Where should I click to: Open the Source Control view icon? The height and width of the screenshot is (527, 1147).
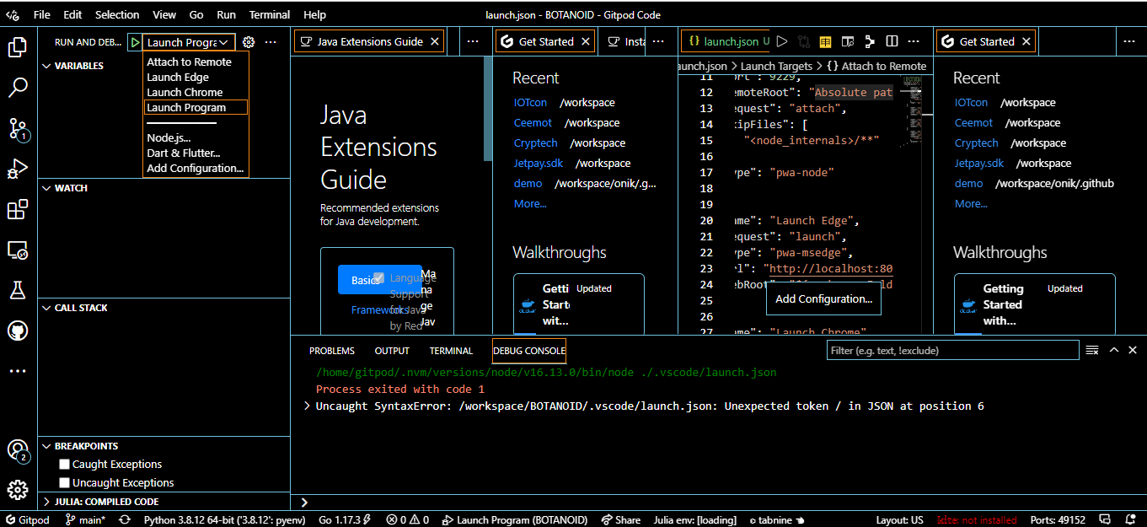[x=18, y=128]
